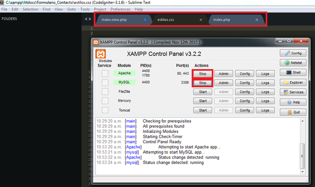
Task: Open the XAMPP Config wrench button
Action: pos(293,53)
